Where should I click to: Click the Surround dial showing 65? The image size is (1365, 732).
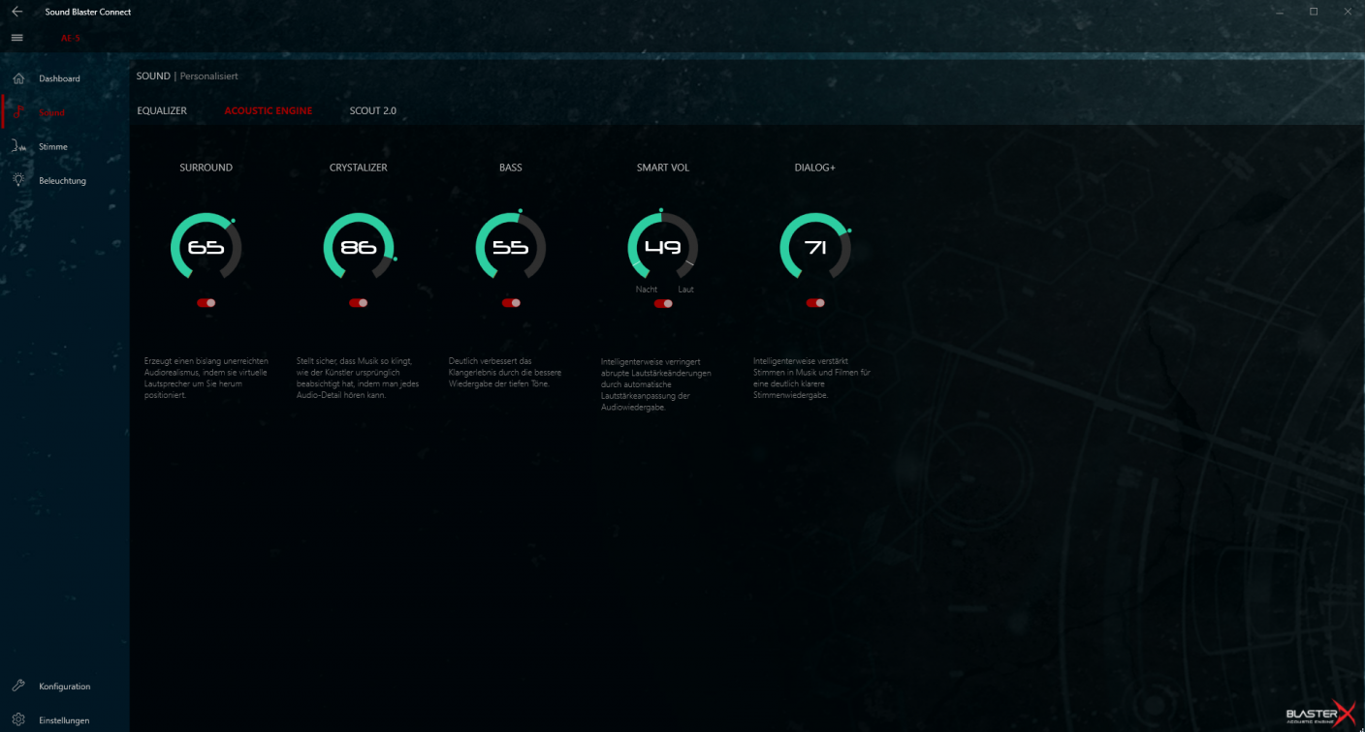pyautogui.click(x=206, y=246)
